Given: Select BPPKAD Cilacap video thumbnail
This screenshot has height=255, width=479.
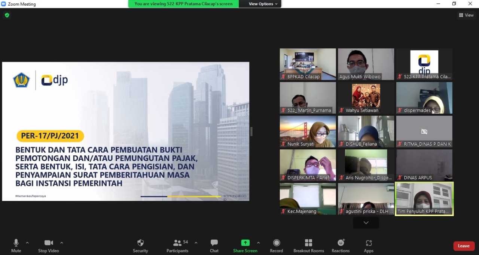Looking at the screenshot, I should click(308, 64).
